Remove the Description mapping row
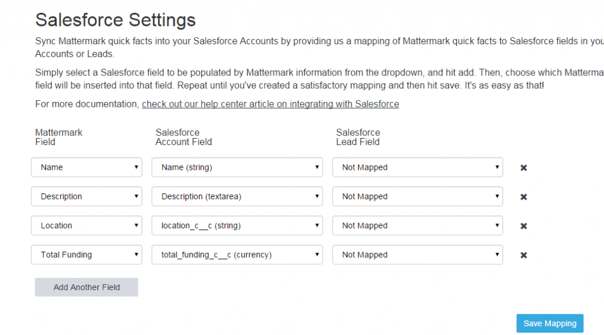The image size is (604, 335). click(x=524, y=197)
